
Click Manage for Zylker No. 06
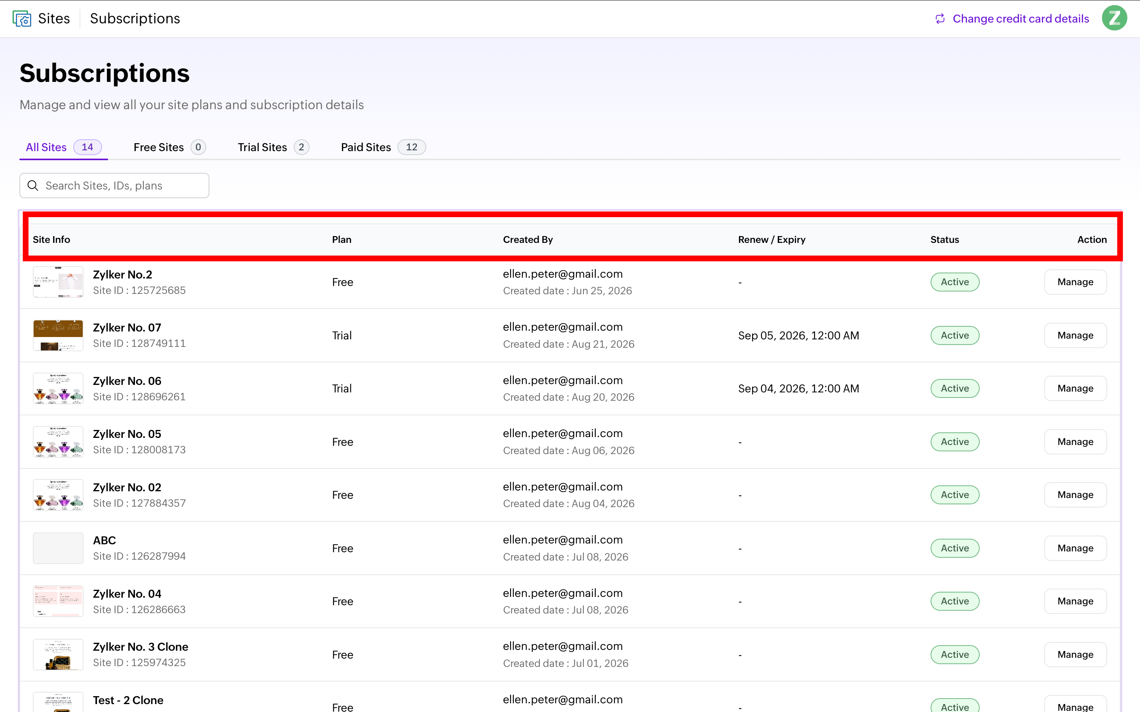click(x=1075, y=388)
